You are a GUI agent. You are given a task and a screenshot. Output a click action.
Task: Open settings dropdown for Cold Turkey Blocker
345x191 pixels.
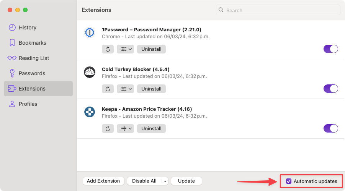tap(126, 89)
